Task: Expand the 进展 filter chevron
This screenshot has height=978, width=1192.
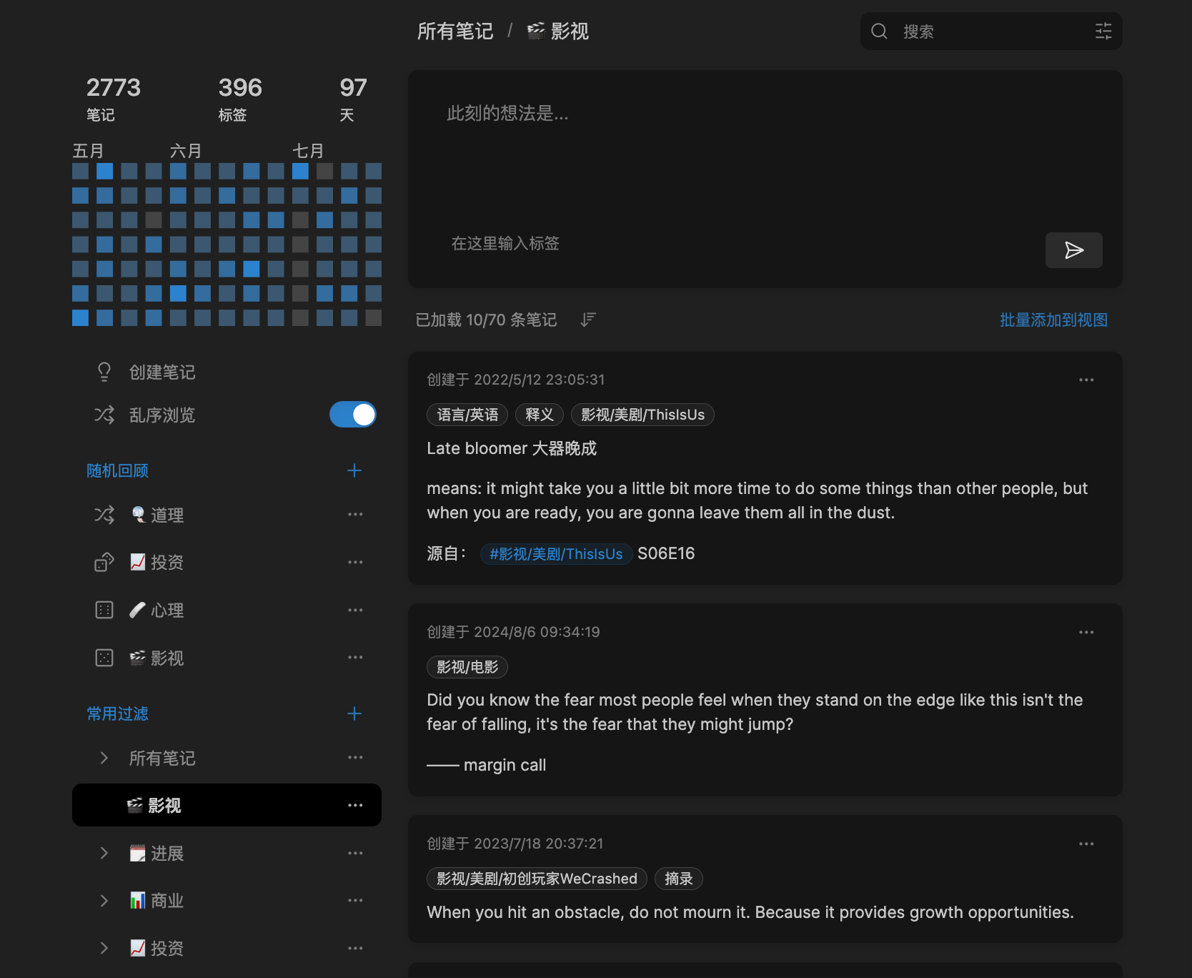Action: pos(104,854)
